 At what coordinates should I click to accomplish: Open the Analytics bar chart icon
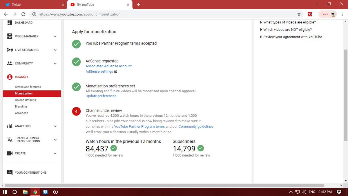pos(10,126)
